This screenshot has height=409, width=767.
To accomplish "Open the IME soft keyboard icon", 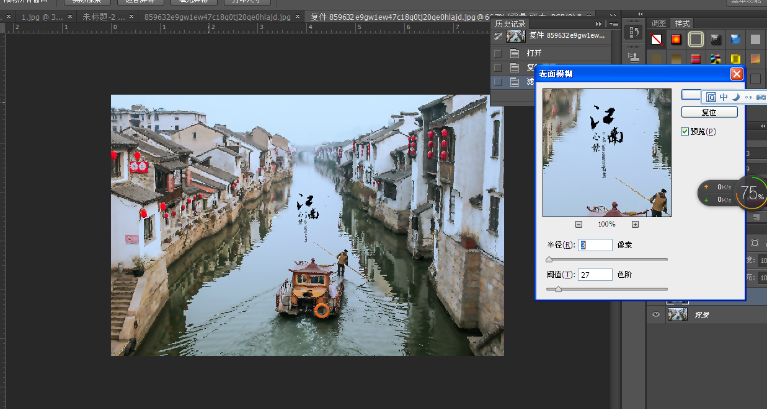I will coord(761,97).
